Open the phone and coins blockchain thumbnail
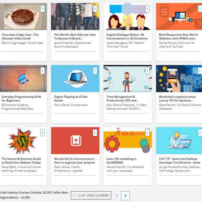Viewport: 202px width, 202px height. coord(179,78)
